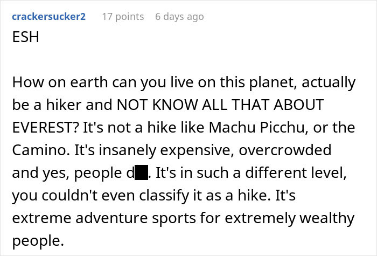Image resolution: width=377 pixels, height=256 pixels.
Task: Click the censored black box in 'people d...'
Action: tap(141, 174)
